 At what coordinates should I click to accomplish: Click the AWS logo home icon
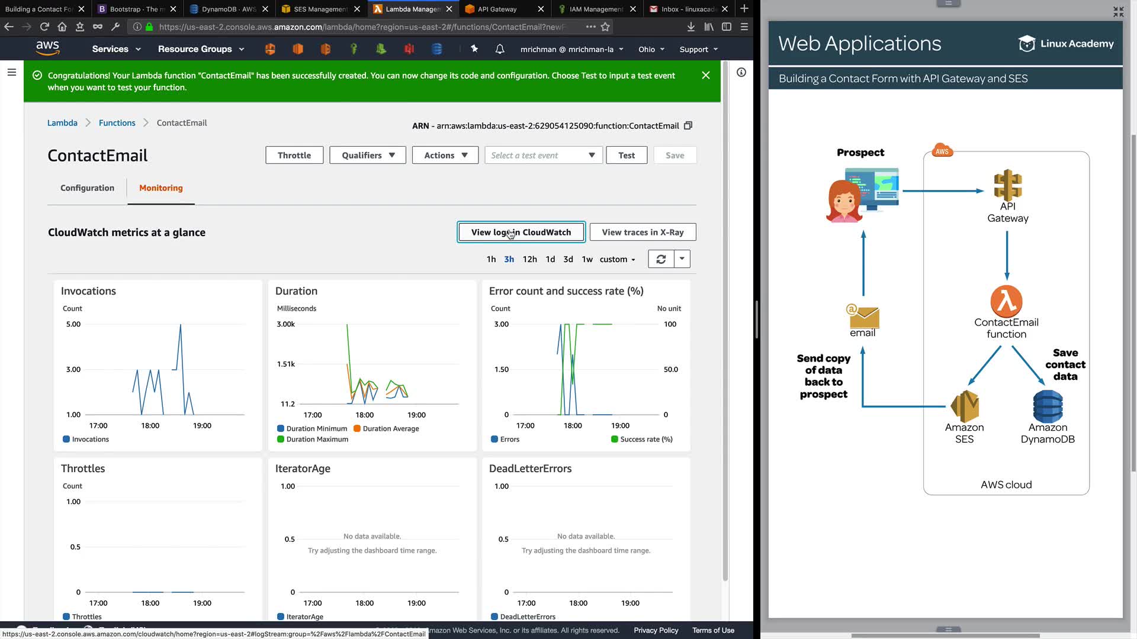coord(47,48)
